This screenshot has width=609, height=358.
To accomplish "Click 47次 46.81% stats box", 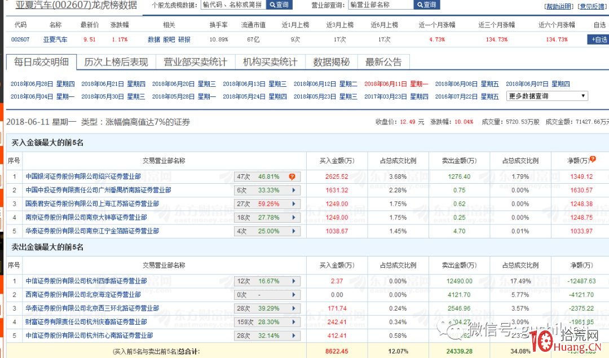I will click(x=267, y=176).
